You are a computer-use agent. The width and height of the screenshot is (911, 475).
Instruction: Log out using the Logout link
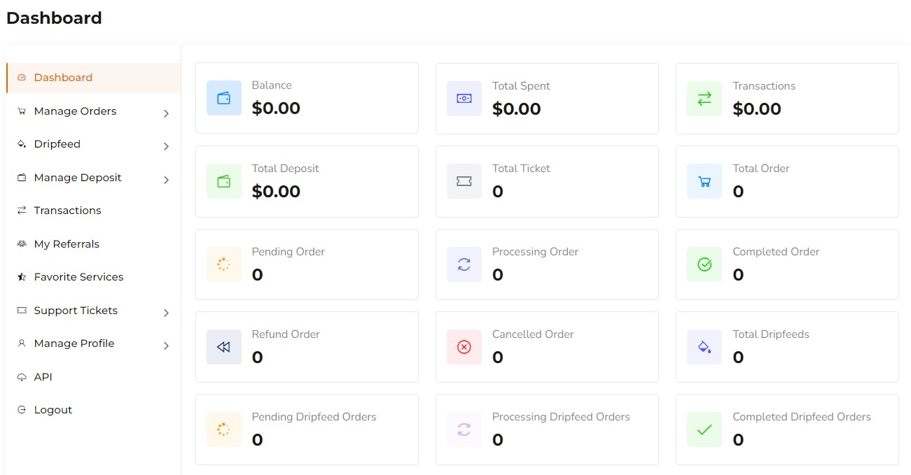pyautogui.click(x=53, y=410)
